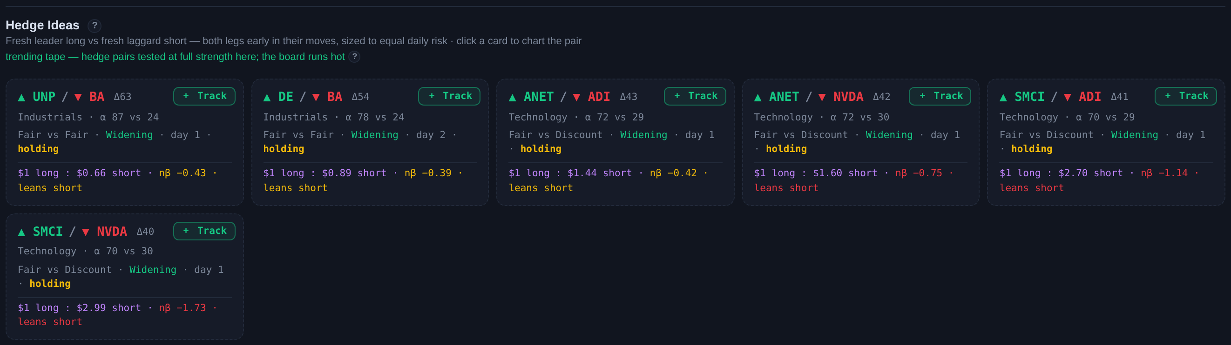The width and height of the screenshot is (1231, 345).
Task: Track the ANET / NVDA pair
Action: pos(940,96)
